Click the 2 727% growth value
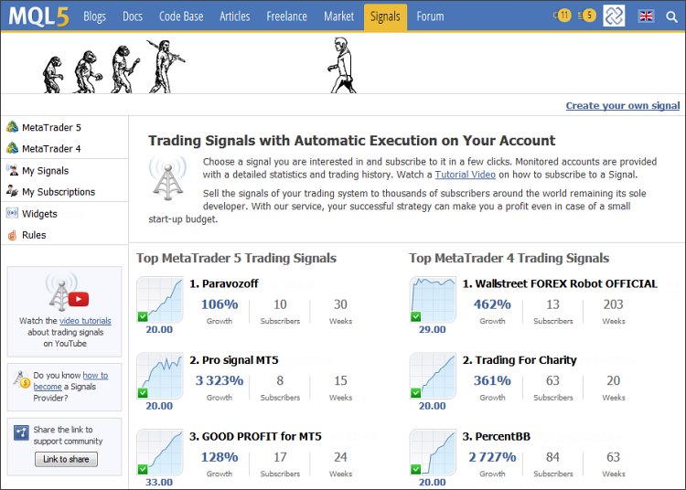 tap(492, 457)
